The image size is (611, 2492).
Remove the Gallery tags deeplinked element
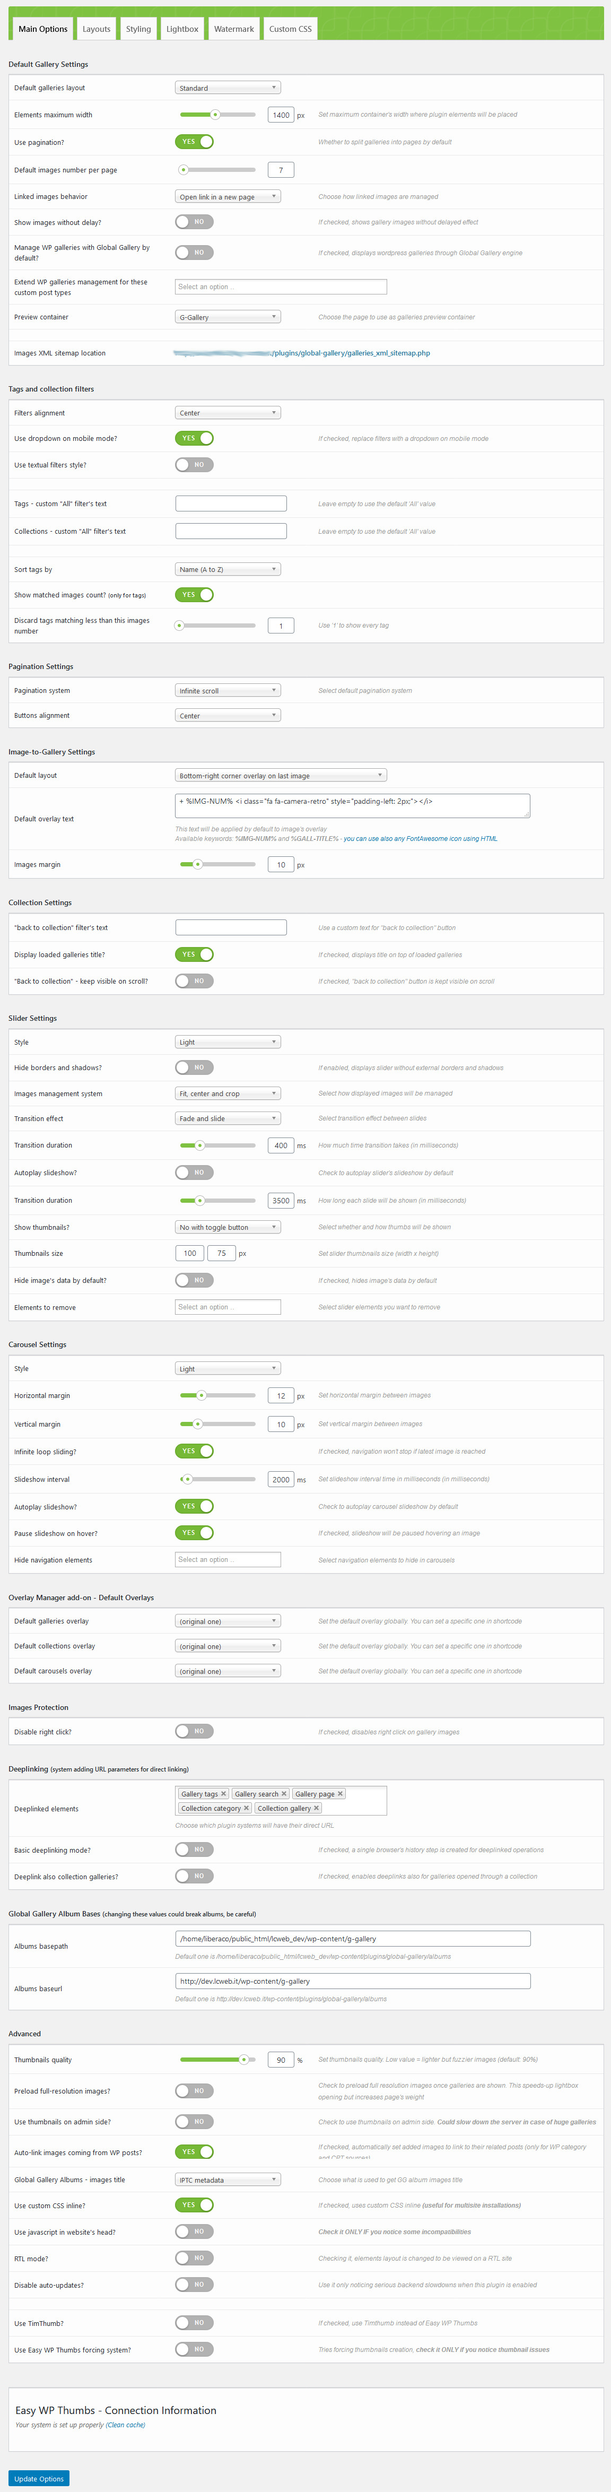click(223, 1794)
